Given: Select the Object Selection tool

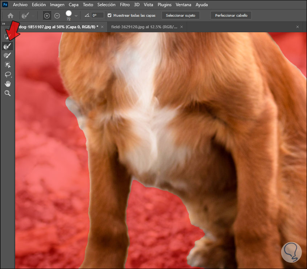Looking at the screenshot, I should 7,65.
